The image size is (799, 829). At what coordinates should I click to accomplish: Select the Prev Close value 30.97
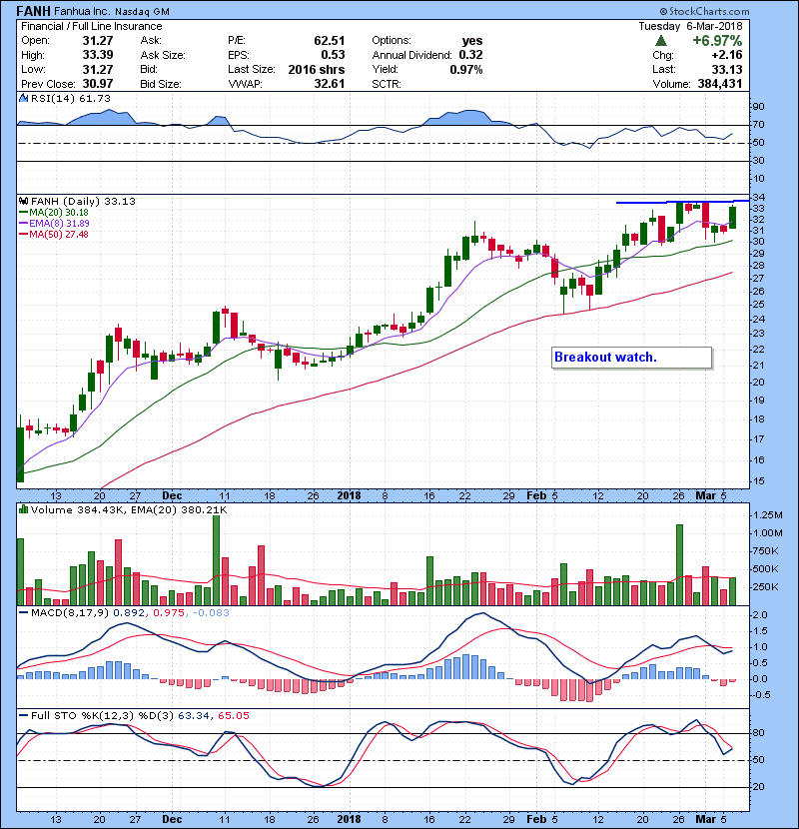[97, 84]
